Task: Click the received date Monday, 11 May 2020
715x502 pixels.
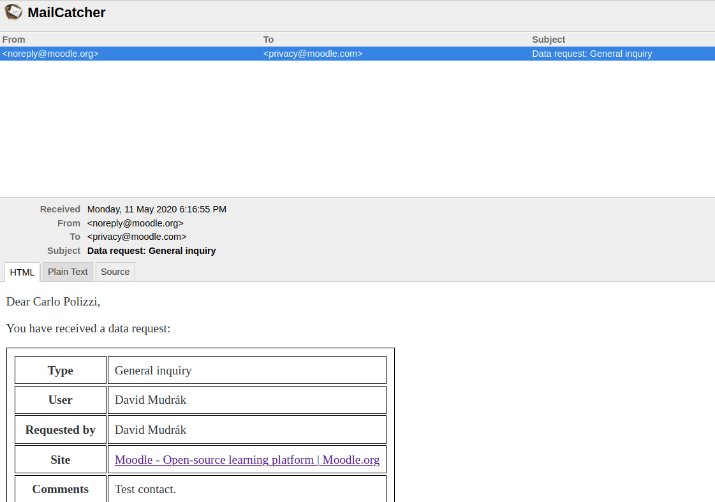Action: click(157, 209)
